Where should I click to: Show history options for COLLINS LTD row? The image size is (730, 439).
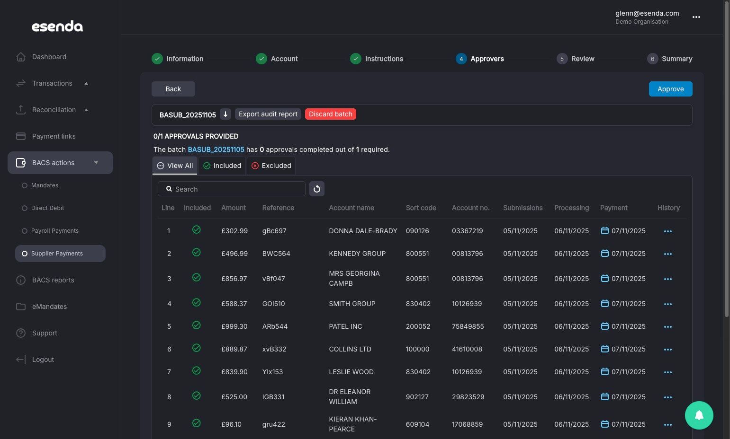click(x=668, y=350)
